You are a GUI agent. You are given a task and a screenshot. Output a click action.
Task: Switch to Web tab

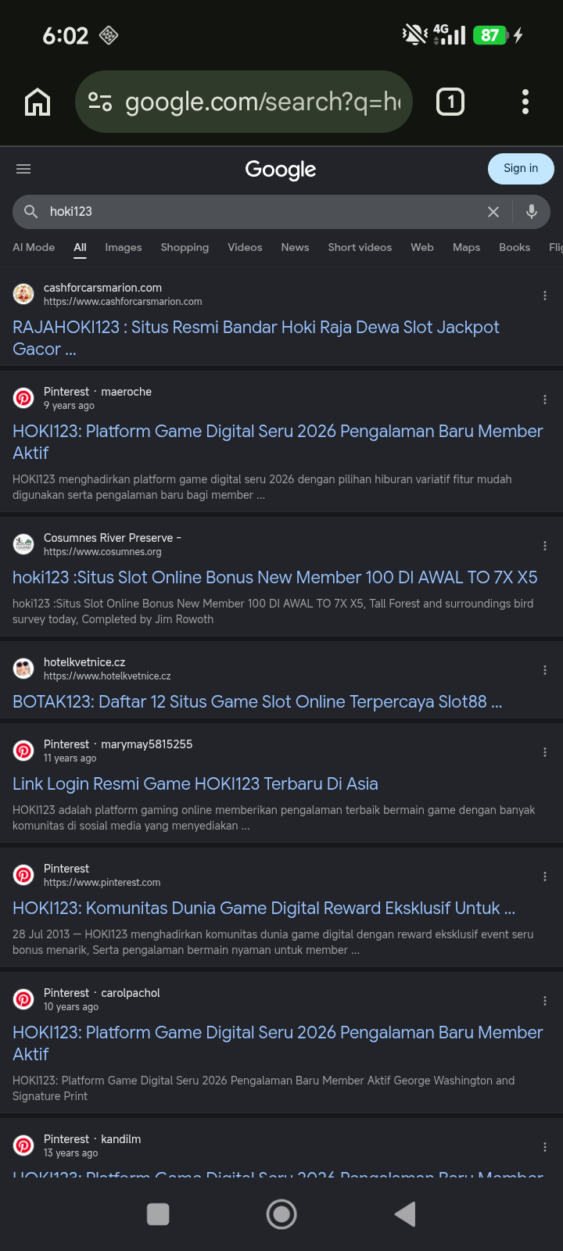tap(422, 247)
